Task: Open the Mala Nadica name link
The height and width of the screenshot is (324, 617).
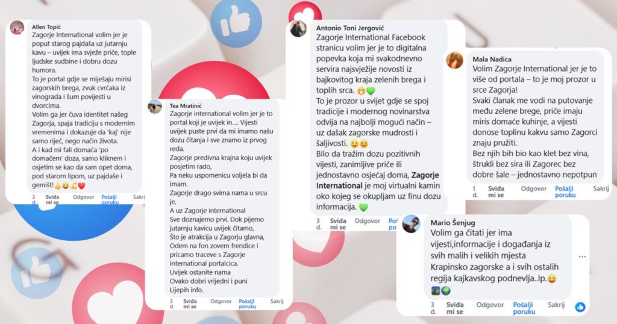Action: (x=492, y=59)
